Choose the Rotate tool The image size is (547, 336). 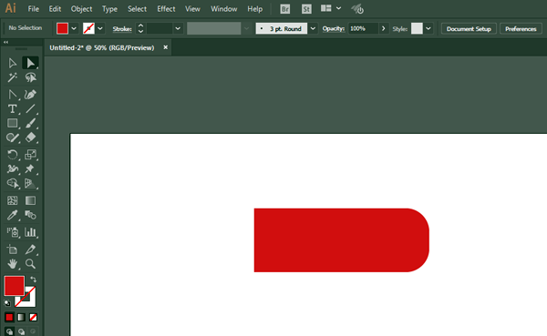12,155
